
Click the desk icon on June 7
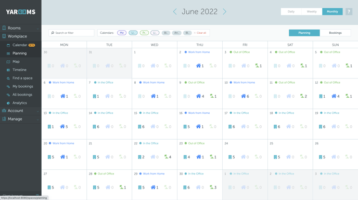[95, 96]
